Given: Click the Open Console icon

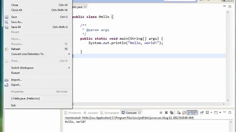Looking at the screenshot, I should (x=216, y=113).
